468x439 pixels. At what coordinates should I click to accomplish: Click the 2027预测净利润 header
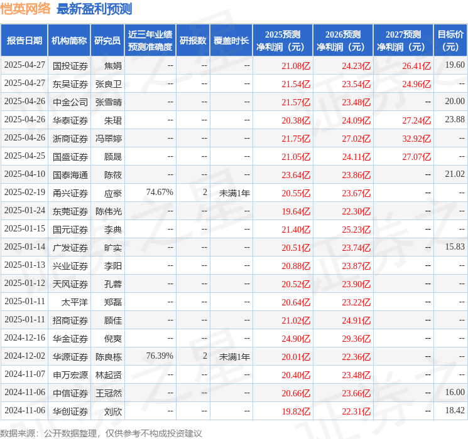tap(403, 41)
